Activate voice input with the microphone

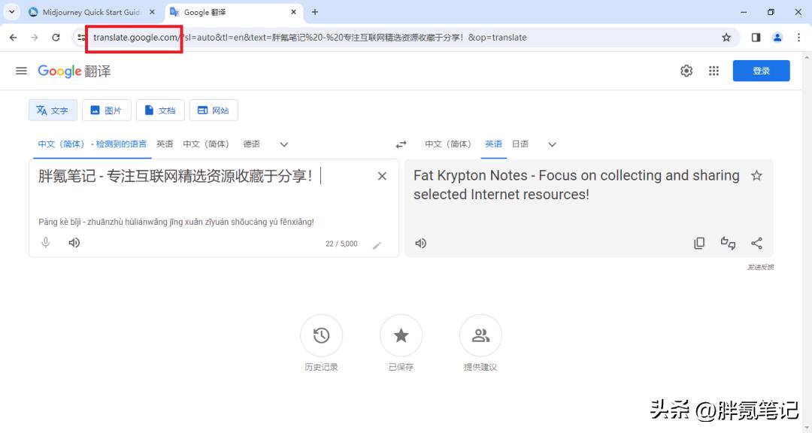(x=45, y=242)
